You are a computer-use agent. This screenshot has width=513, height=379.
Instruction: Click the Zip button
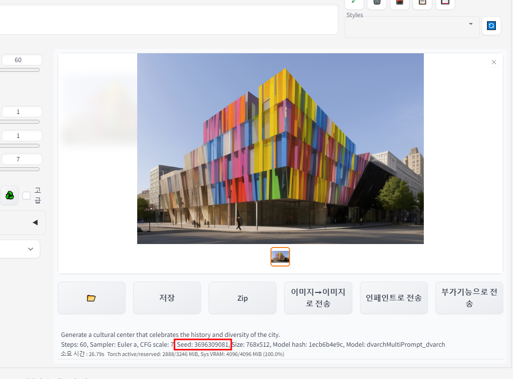pyautogui.click(x=243, y=298)
